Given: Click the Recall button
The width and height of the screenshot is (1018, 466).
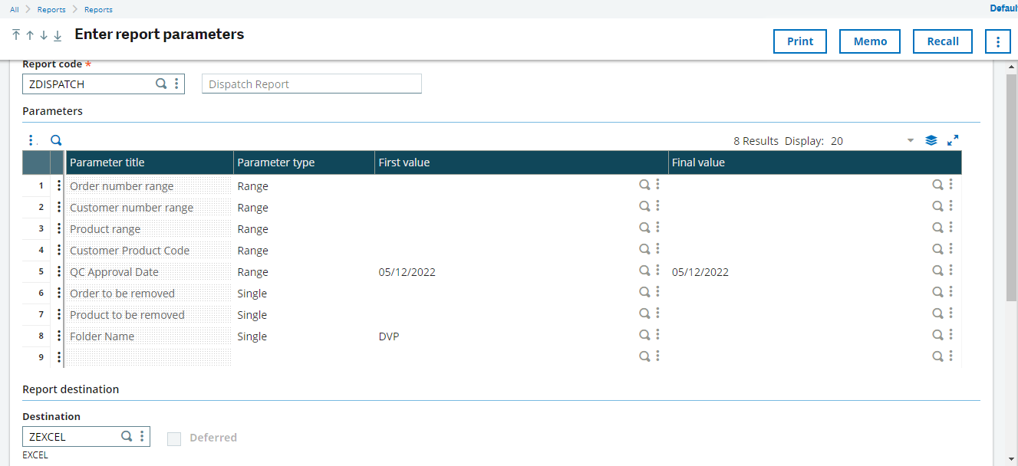Looking at the screenshot, I should (x=942, y=41).
